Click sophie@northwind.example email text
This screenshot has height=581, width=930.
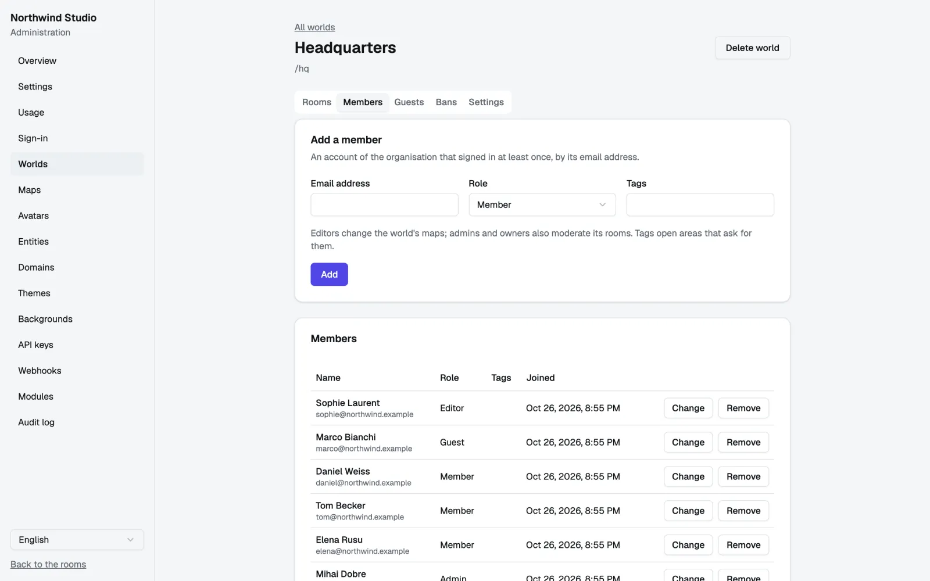tap(364, 414)
